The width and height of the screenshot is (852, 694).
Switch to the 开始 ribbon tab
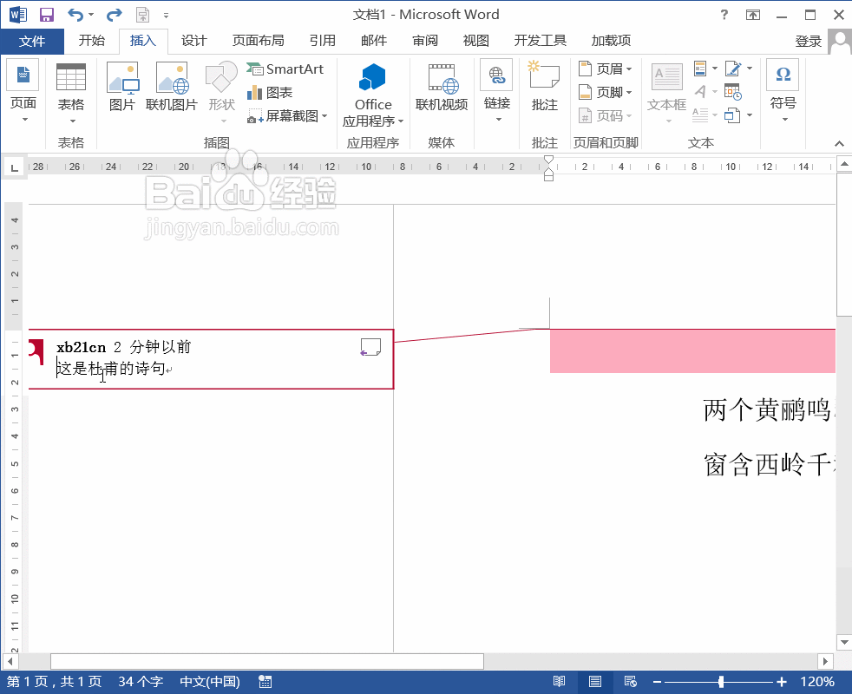pyautogui.click(x=91, y=40)
